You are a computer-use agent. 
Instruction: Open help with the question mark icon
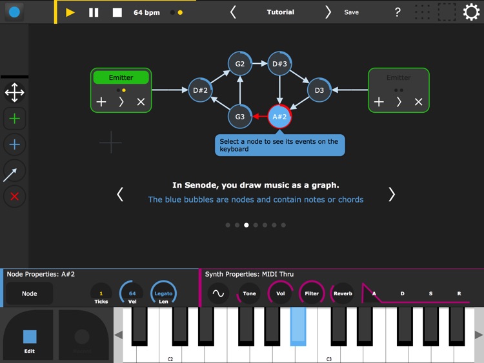click(x=398, y=12)
